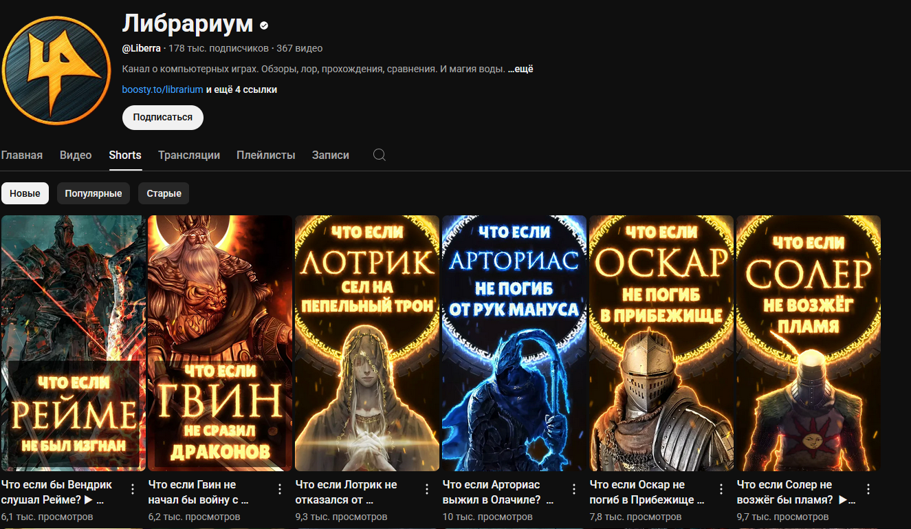
Task: Click the verified badge next to Либрариум
Action: 264,25
